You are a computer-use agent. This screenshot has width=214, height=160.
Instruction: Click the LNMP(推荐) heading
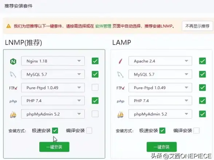[23, 43]
